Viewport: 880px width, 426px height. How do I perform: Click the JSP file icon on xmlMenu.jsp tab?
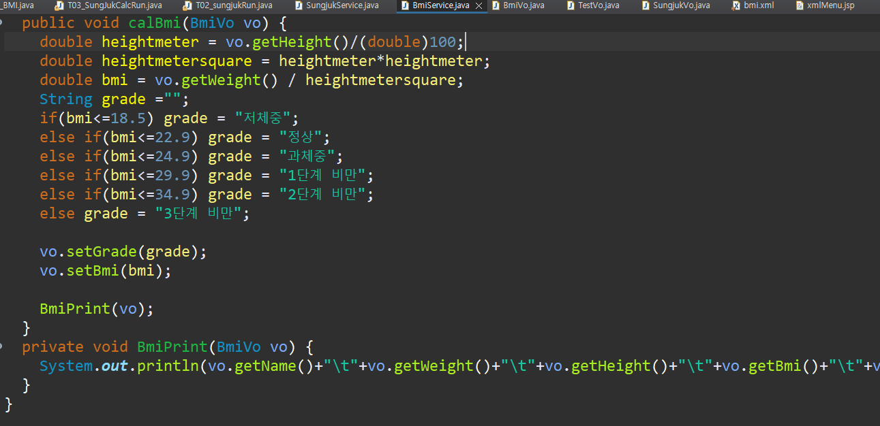(799, 5)
